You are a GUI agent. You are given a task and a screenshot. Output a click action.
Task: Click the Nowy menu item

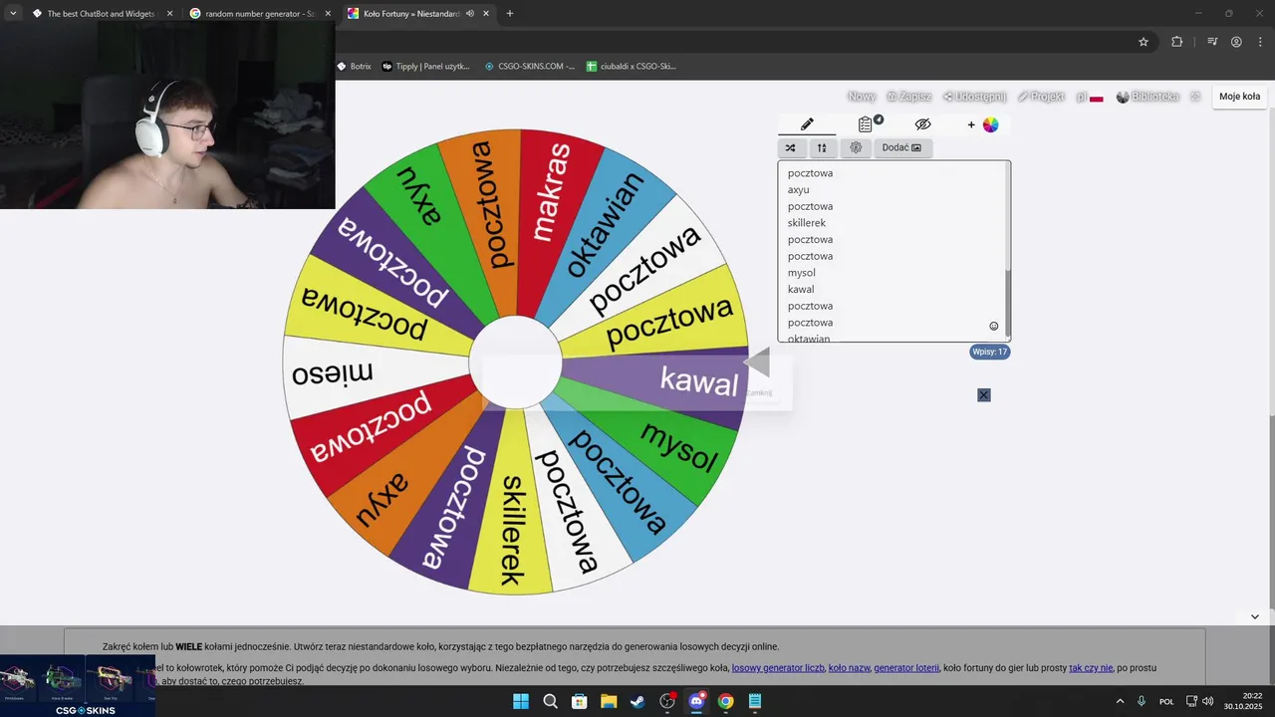[862, 97]
